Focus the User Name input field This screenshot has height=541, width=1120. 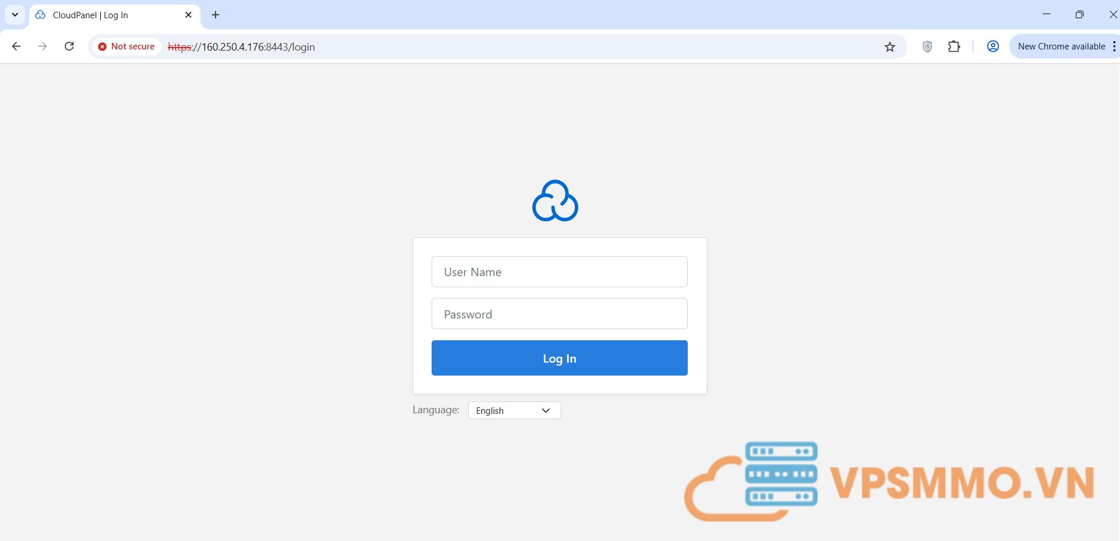click(559, 272)
